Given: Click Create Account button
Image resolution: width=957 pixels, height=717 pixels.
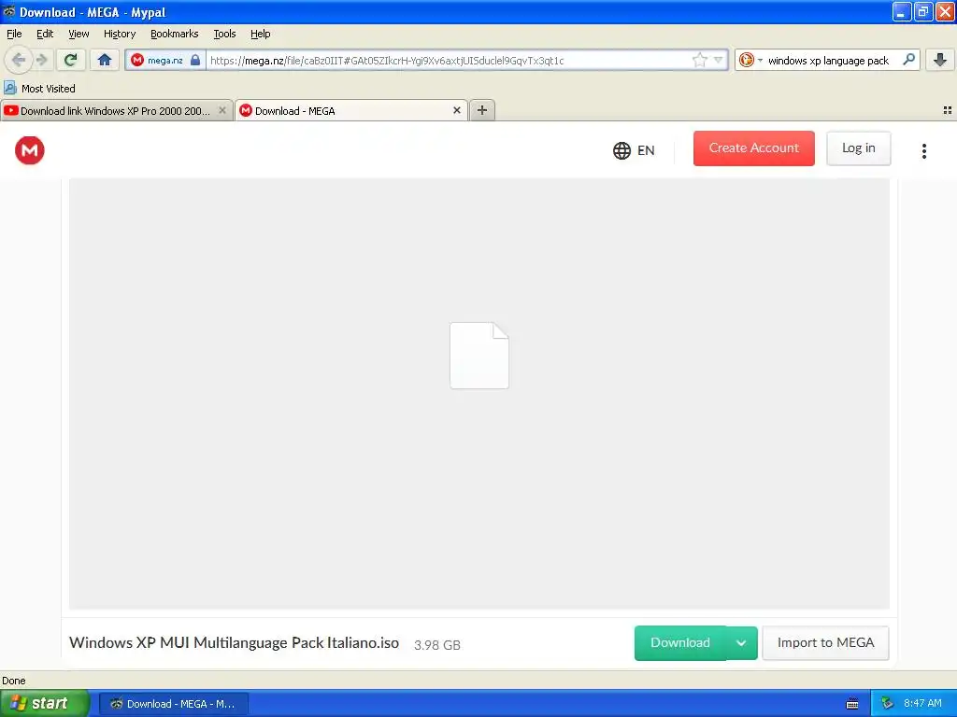Looking at the screenshot, I should (754, 148).
